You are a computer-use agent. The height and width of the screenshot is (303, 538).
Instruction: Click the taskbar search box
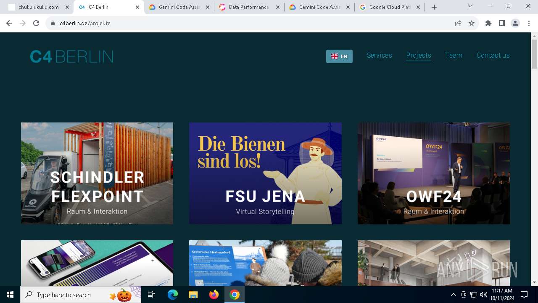(x=81, y=295)
